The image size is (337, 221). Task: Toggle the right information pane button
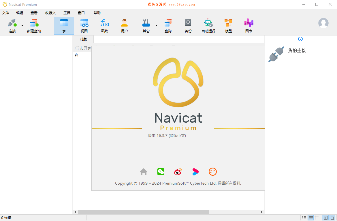coord(332,218)
